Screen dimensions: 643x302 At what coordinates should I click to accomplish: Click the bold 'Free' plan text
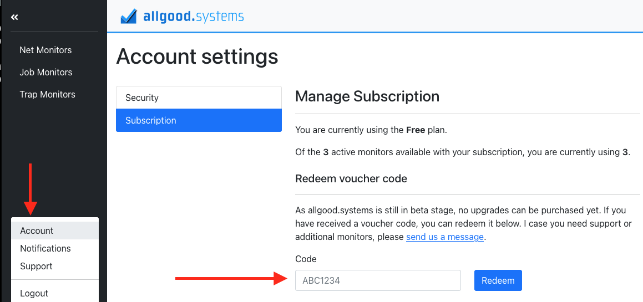point(416,130)
